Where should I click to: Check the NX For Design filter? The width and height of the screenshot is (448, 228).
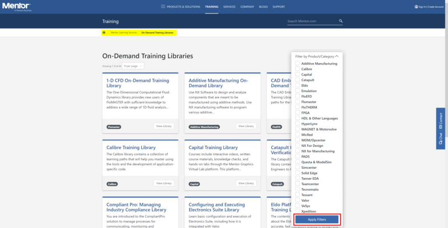(x=297, y=145)
